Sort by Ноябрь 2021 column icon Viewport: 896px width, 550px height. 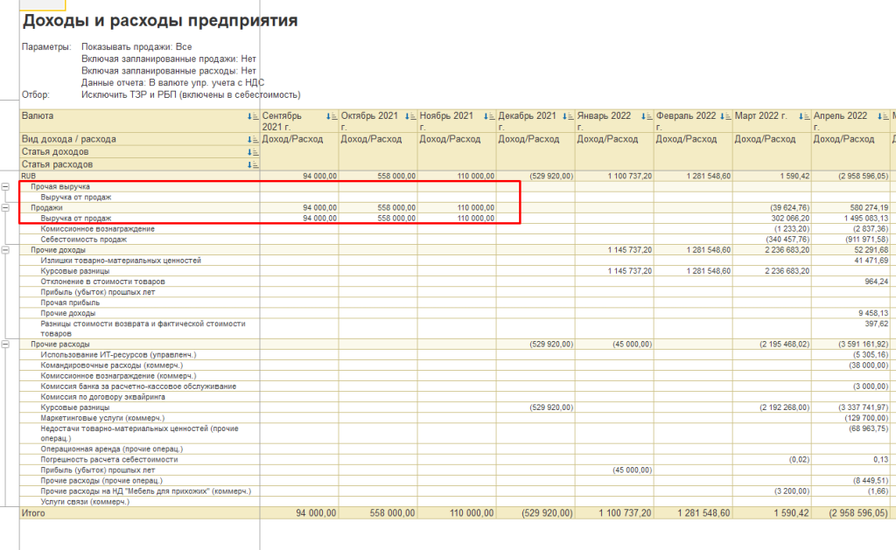[489, 116]
